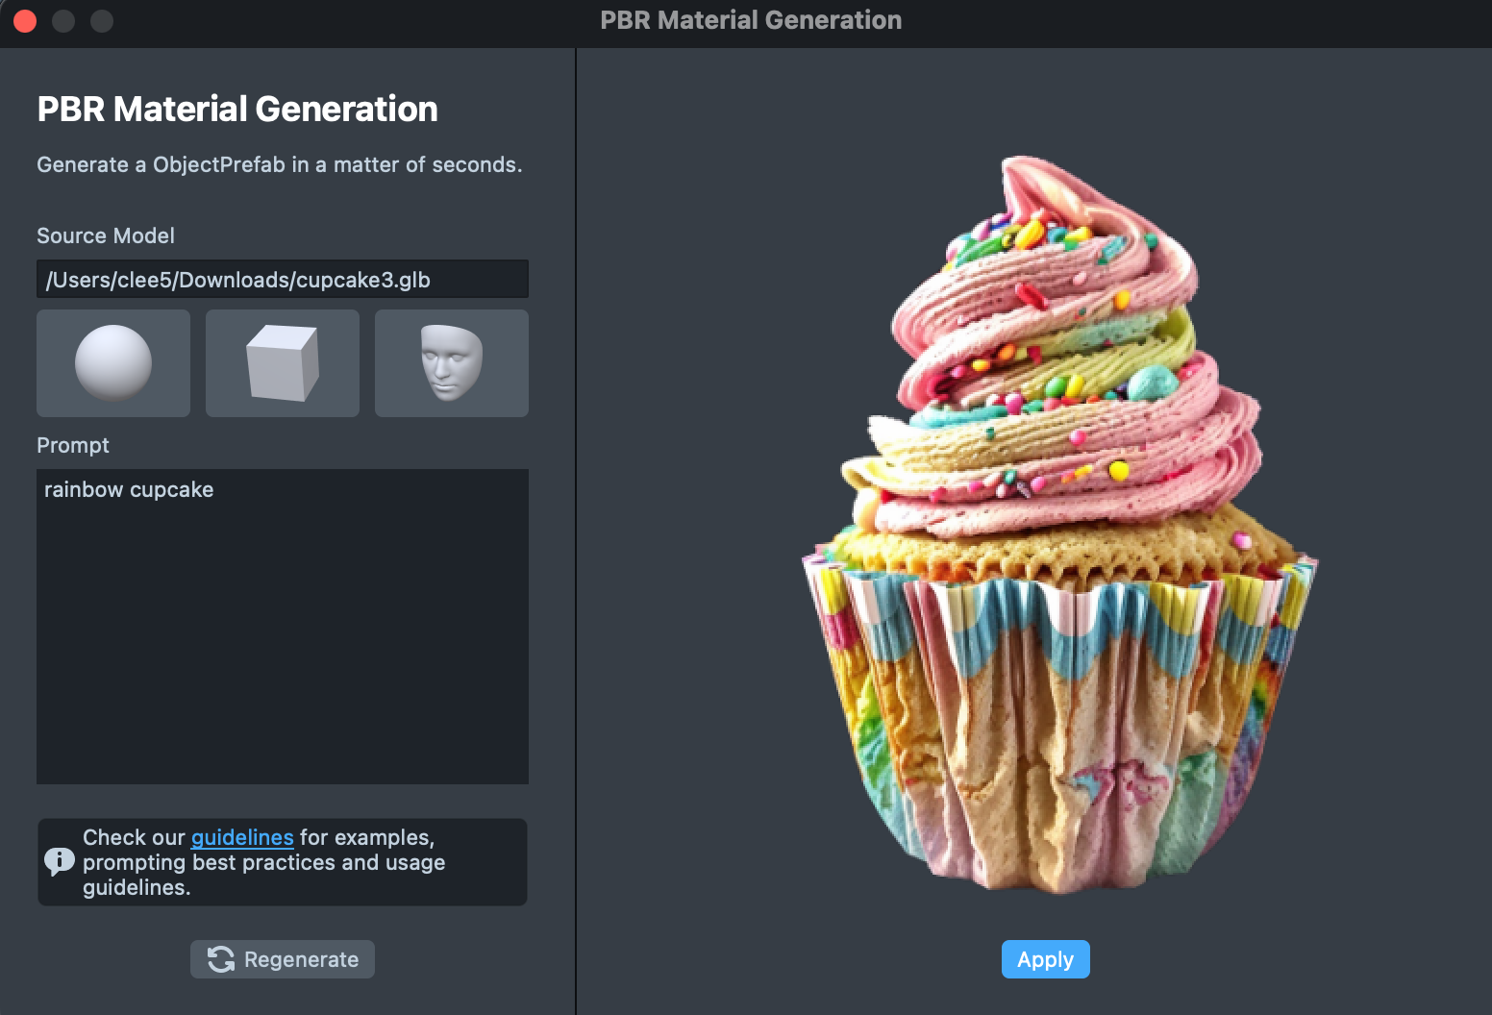Select the face head model

[452, 363]
